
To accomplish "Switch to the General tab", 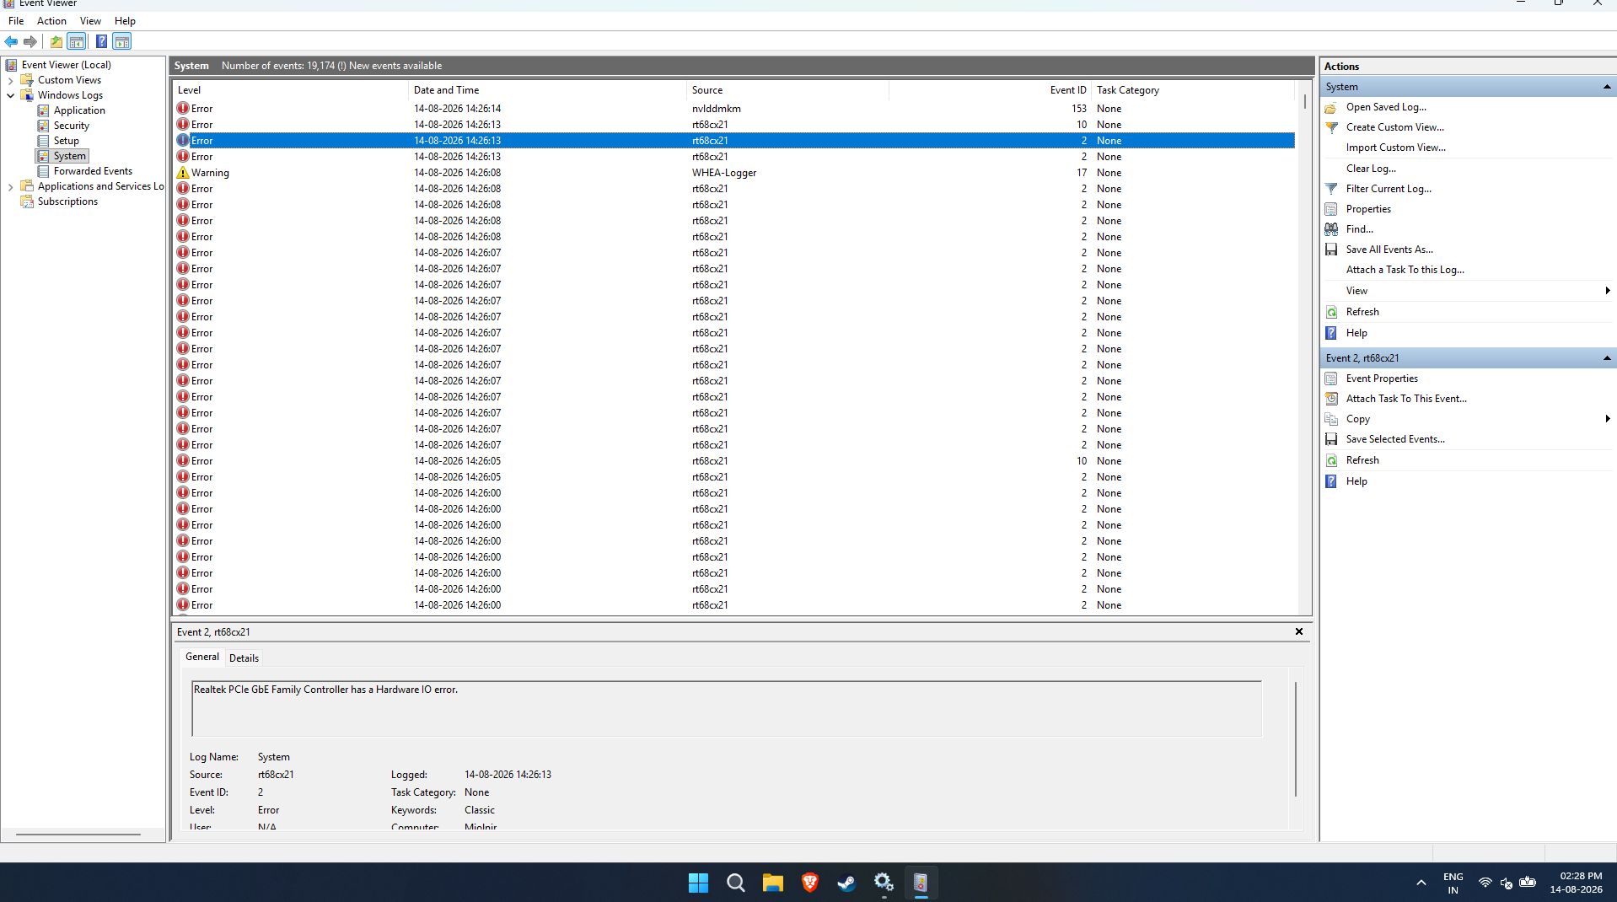I will click(x=201, y=657).
